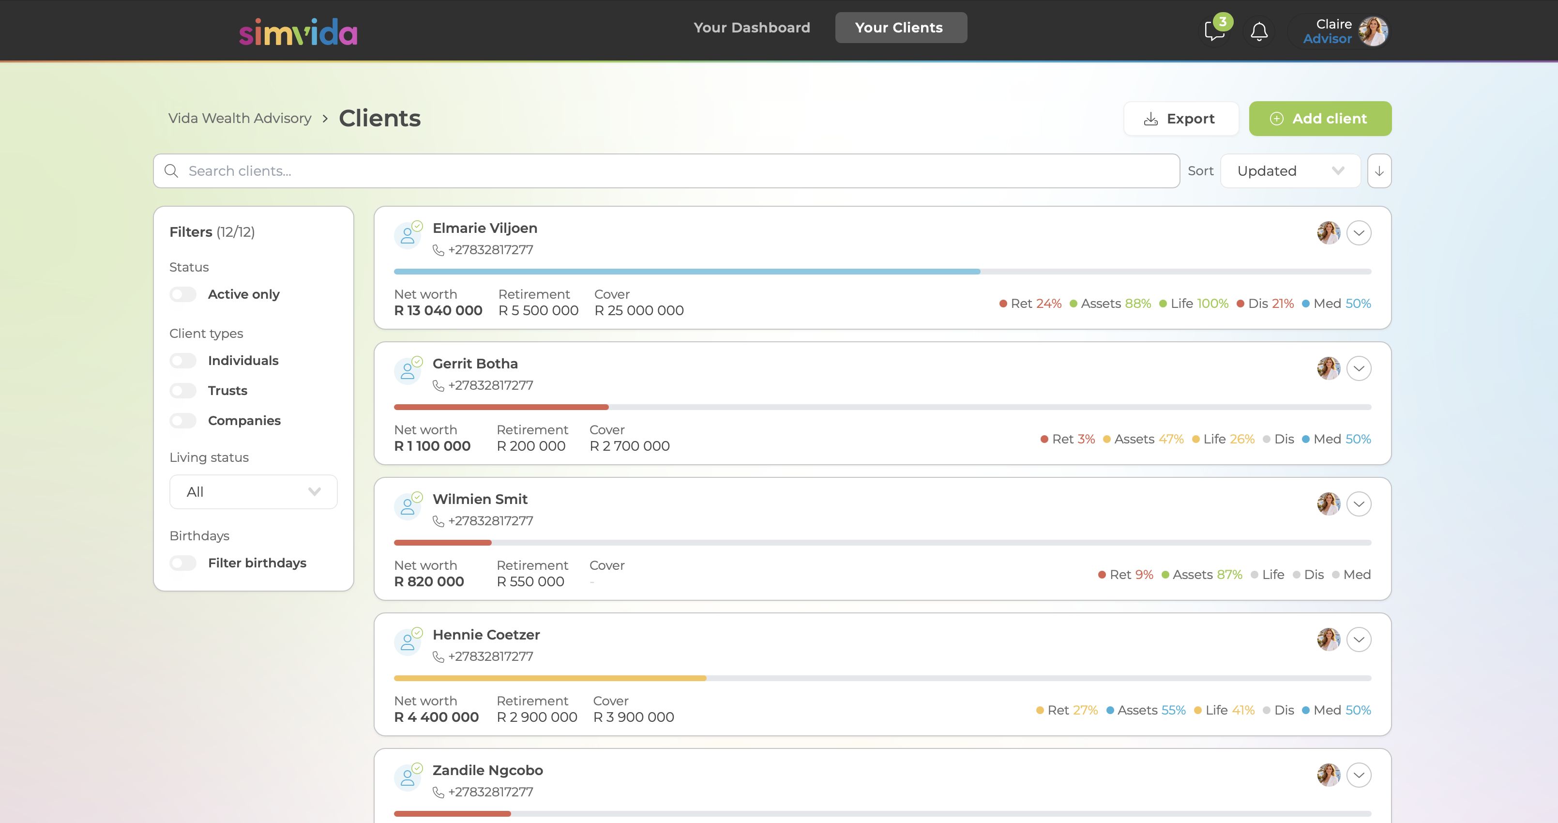Click Hennie Coetzer's retirement value R 2 900 000
This screenshot has height=823, width=1558.
(x=537, y=717)
